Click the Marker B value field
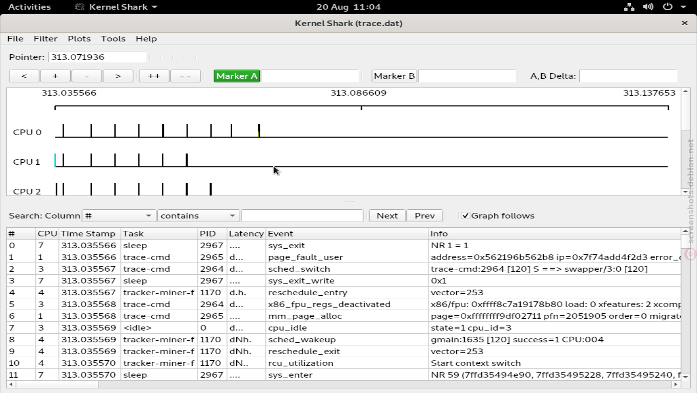 pyautogui.click(x=467, y=76)
